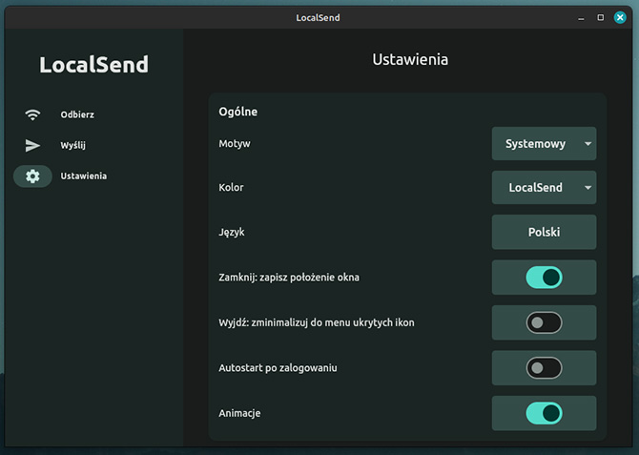This screenshot has width=639, height=455.
Task: Expand the Kolor LocalSend dropdown
Action: [x=544, y=188]
